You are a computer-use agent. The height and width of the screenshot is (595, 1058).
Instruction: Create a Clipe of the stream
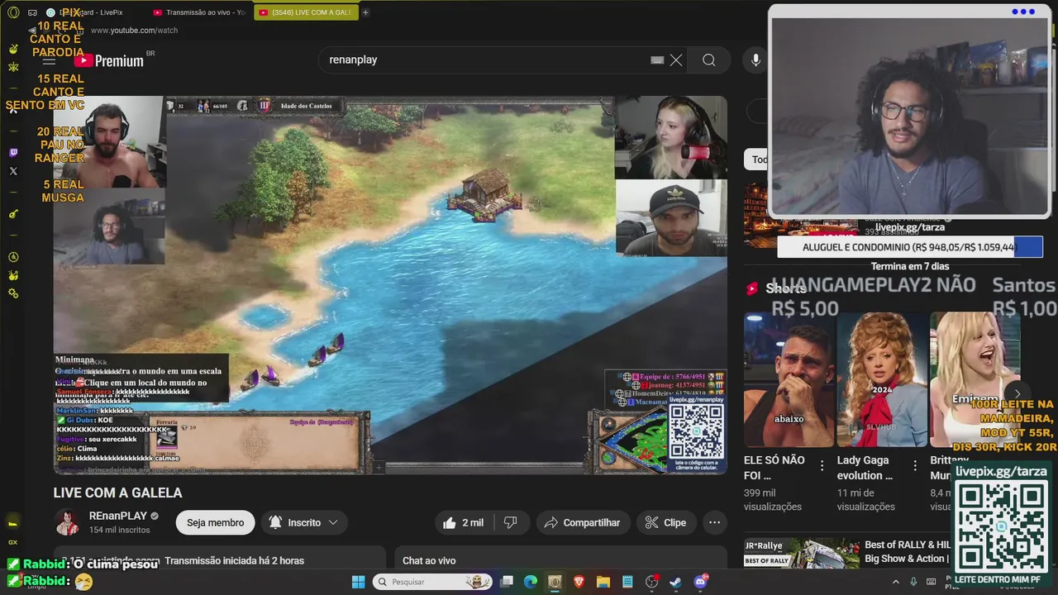pyautogui.click(x=666, y=522)
